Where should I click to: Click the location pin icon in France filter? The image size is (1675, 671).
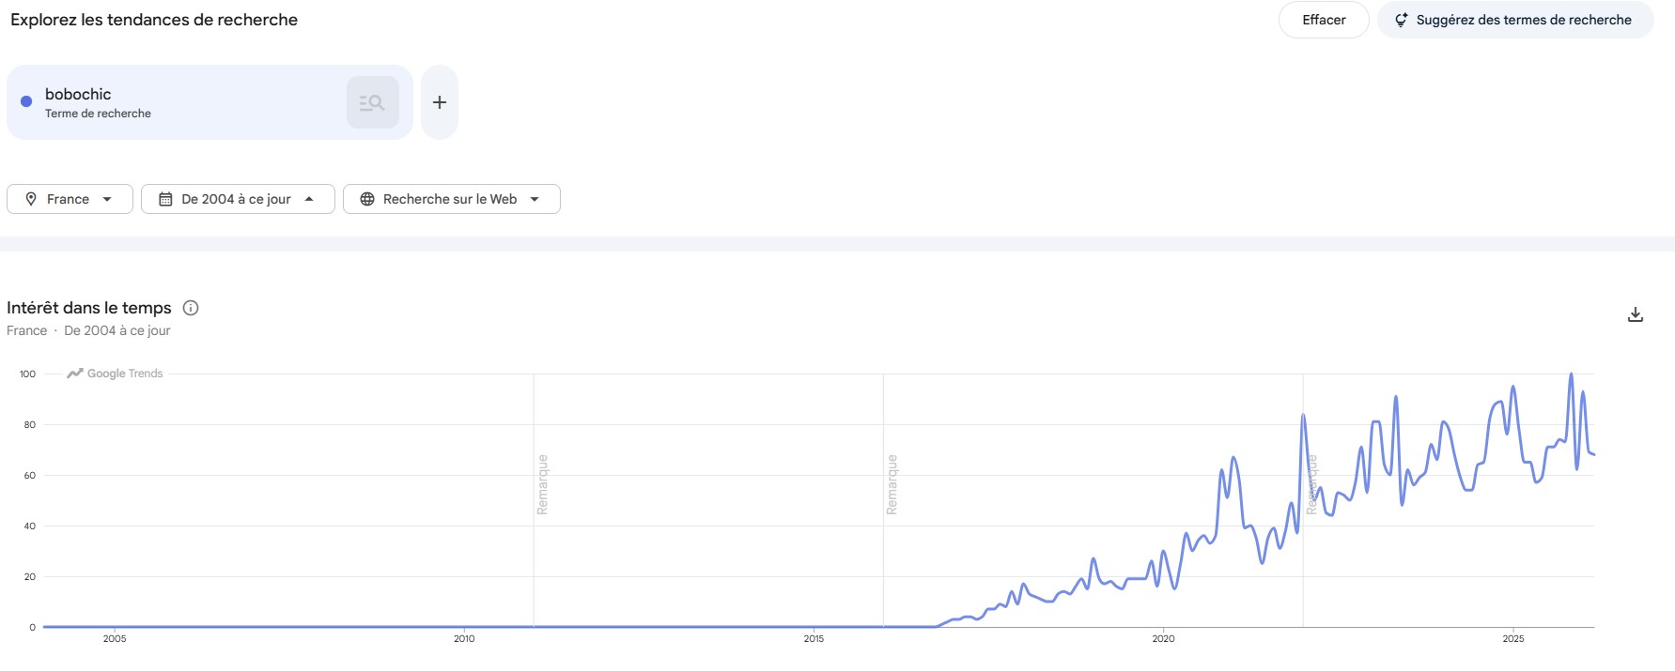tap(31, 199)
